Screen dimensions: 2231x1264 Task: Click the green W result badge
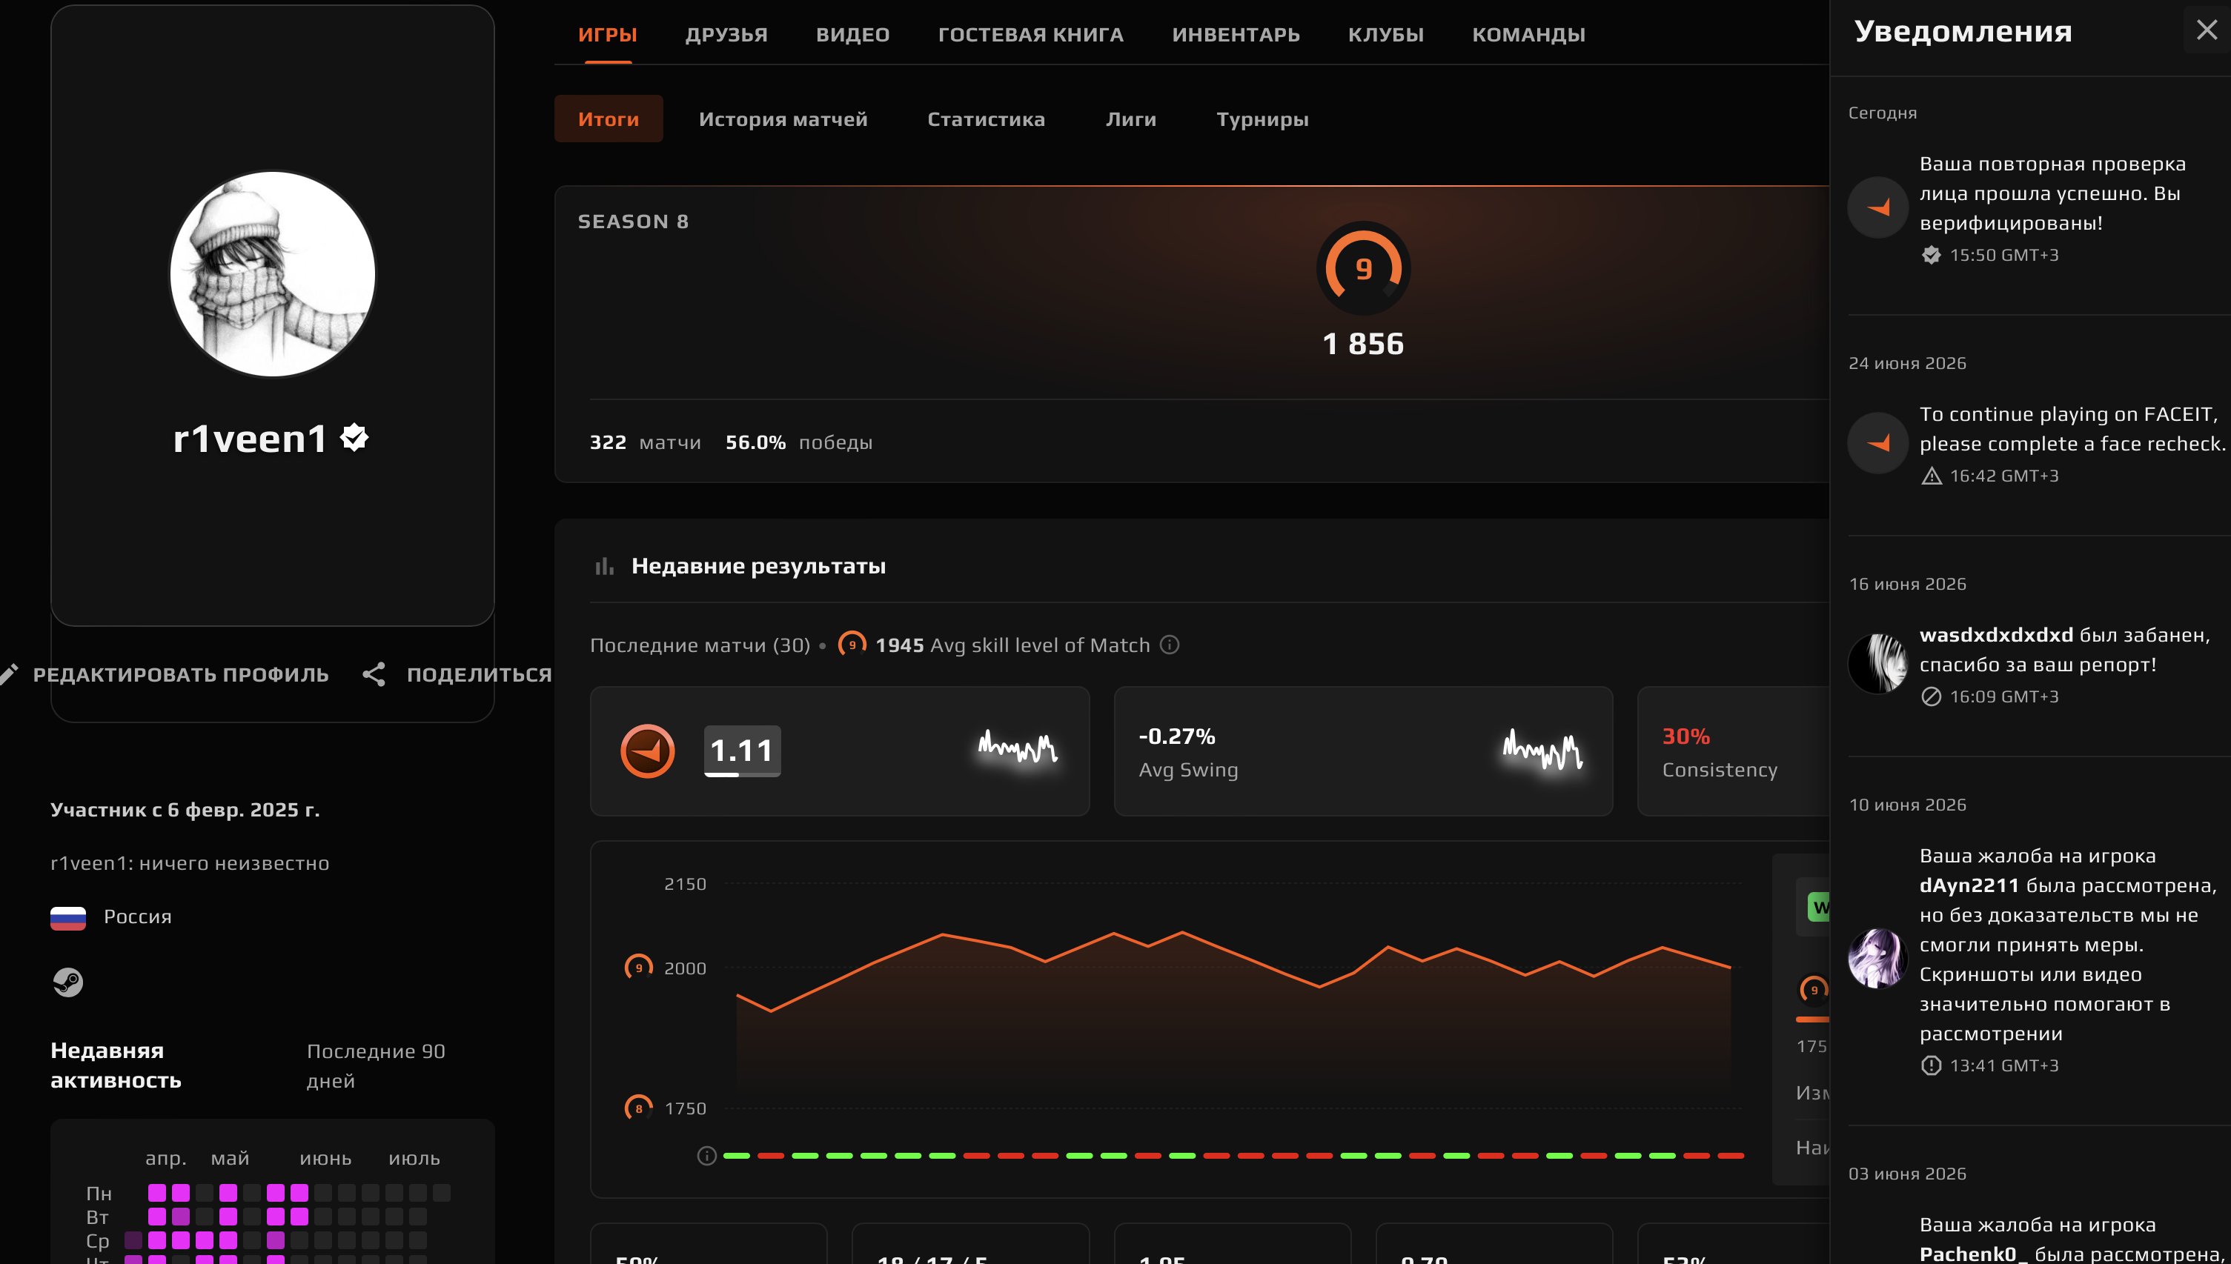point(1818,907)
